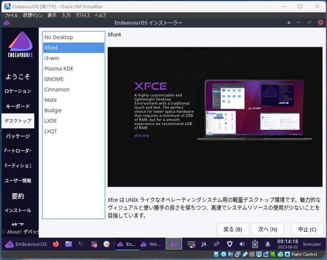This screenshot has width=327, height=260.
Task: Open the ヘルプ menu
Action: [101, 15]
